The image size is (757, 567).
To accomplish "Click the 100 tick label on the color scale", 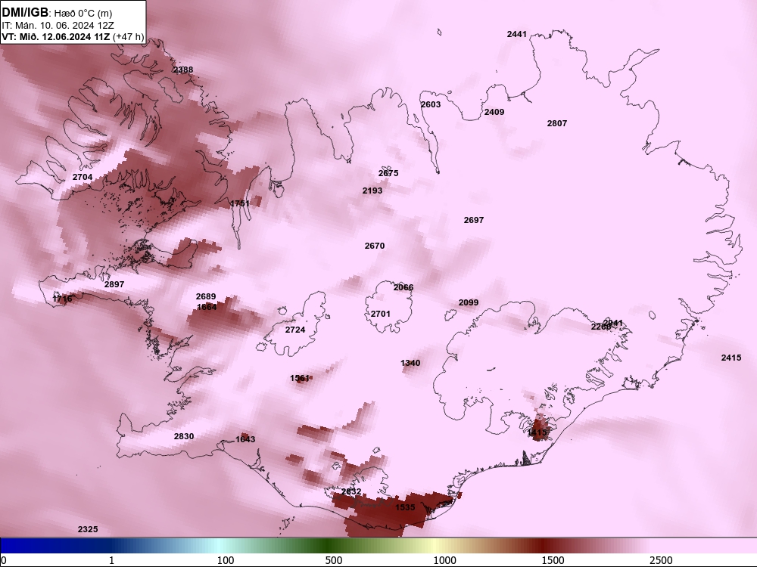I will click(x=226, y=560).
